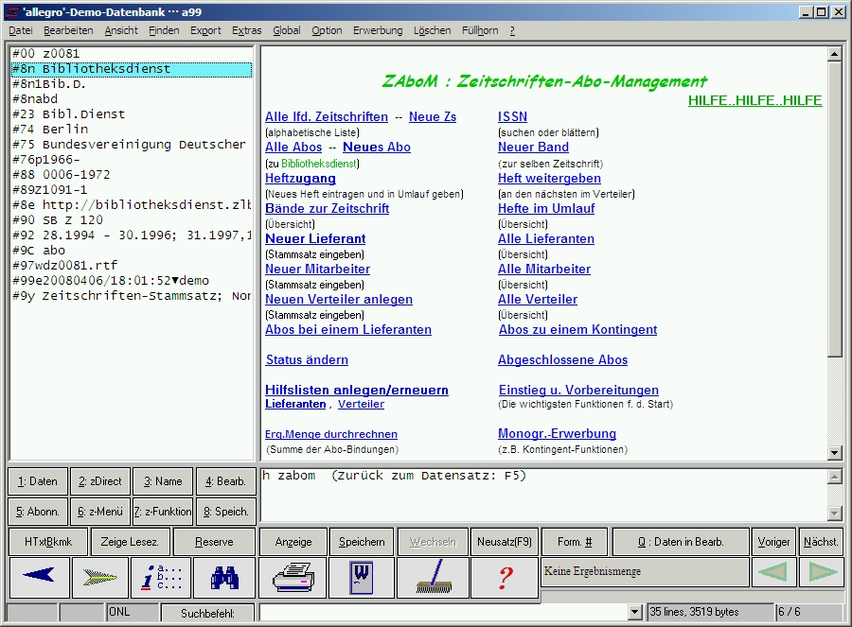852x627 pixels.
Task: Select the '#8n Bibliotheksdienst' record line
Action: tap(132, 69)
